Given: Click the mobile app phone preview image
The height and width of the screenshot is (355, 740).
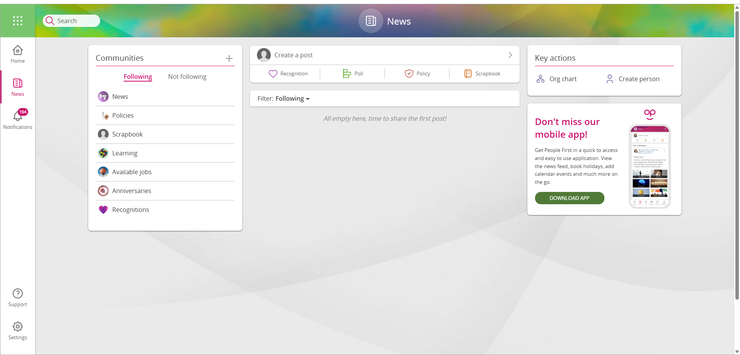Looking at the screenshot, I should coord(649,166).
